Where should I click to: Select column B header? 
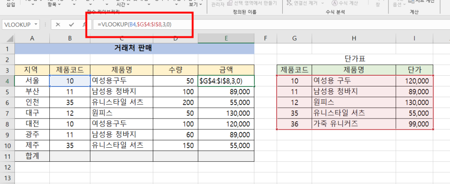tap(70, 39)
